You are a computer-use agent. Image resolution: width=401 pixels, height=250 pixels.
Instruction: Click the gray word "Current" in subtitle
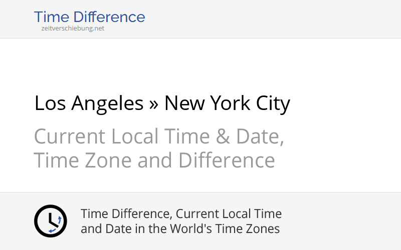click(70, 136)
